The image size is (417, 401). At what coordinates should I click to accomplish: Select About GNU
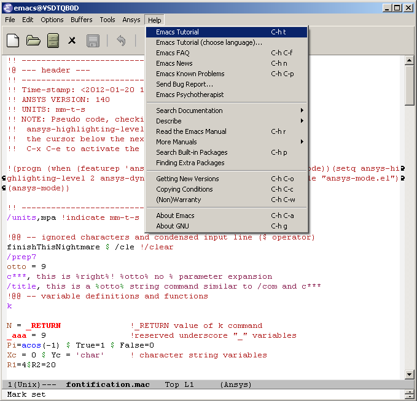[227, 226]
